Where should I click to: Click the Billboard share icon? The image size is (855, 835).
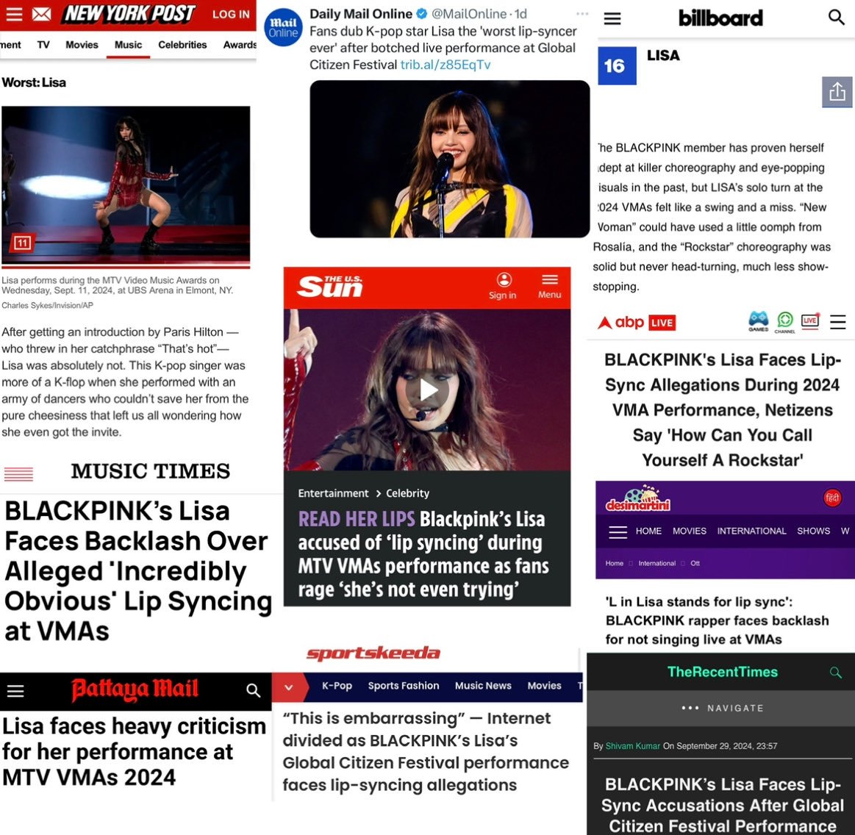(x=837, y=92)
